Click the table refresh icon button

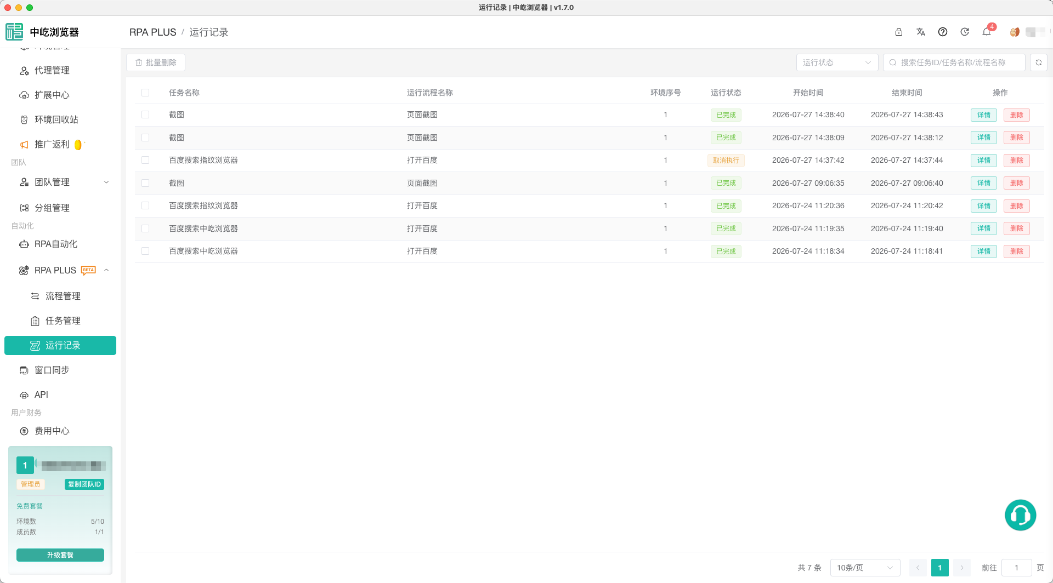pyautogui.click(x=1039, y=62)
